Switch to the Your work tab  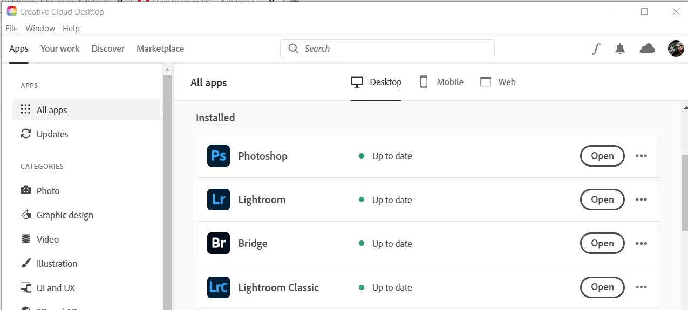(x=60, y=49)
